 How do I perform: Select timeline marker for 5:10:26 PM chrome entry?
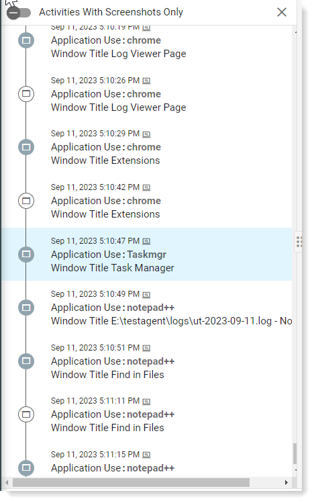tap(26, 93)
